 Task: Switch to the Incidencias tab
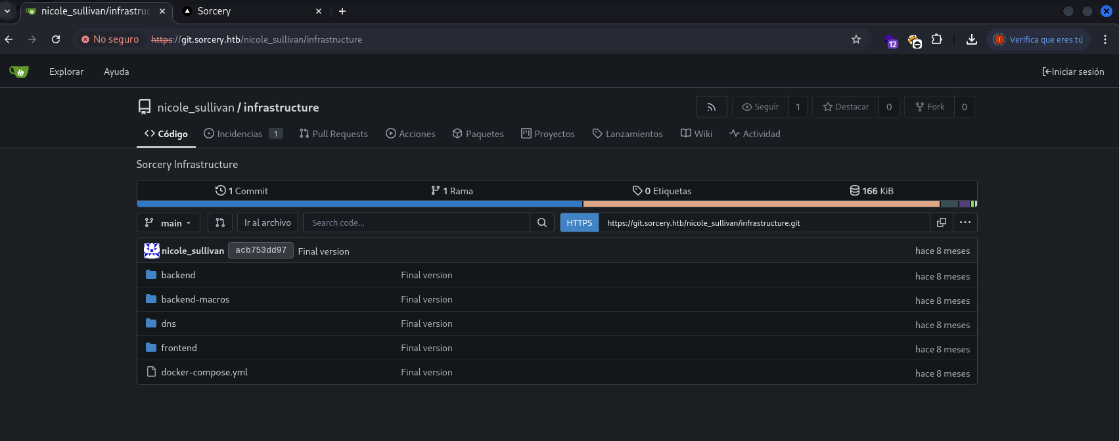pos(240,134)
